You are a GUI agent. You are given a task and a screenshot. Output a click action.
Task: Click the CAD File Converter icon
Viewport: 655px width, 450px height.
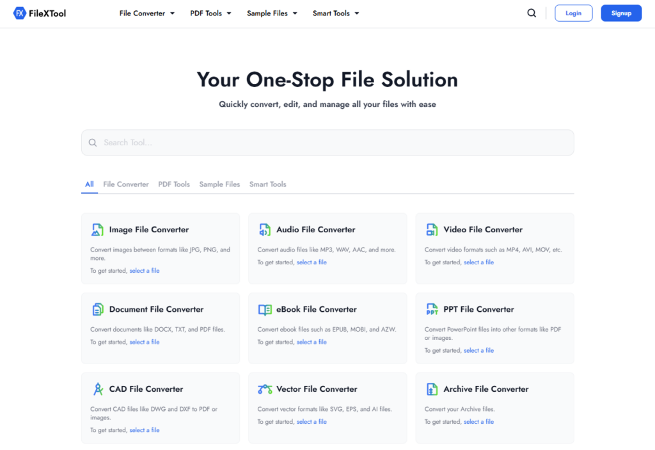97,388
